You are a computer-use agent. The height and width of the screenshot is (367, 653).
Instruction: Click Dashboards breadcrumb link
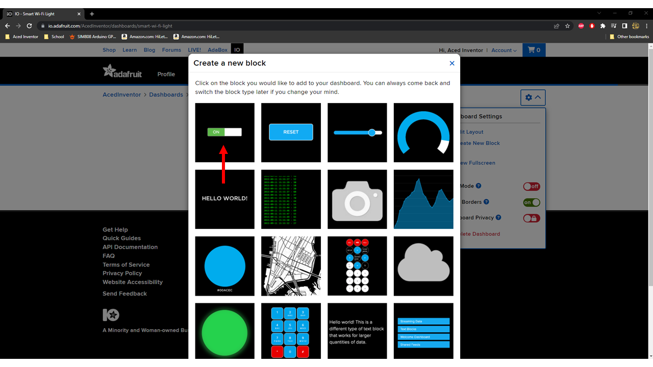tap(166, 95)
